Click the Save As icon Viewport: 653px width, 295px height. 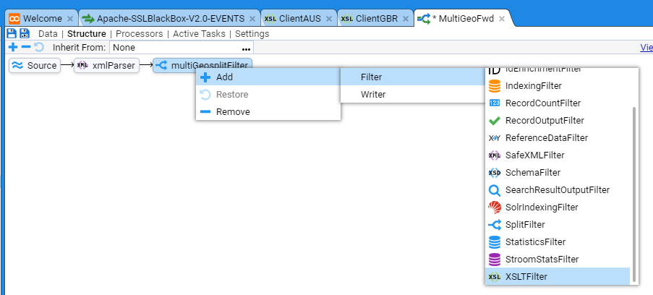25,33
